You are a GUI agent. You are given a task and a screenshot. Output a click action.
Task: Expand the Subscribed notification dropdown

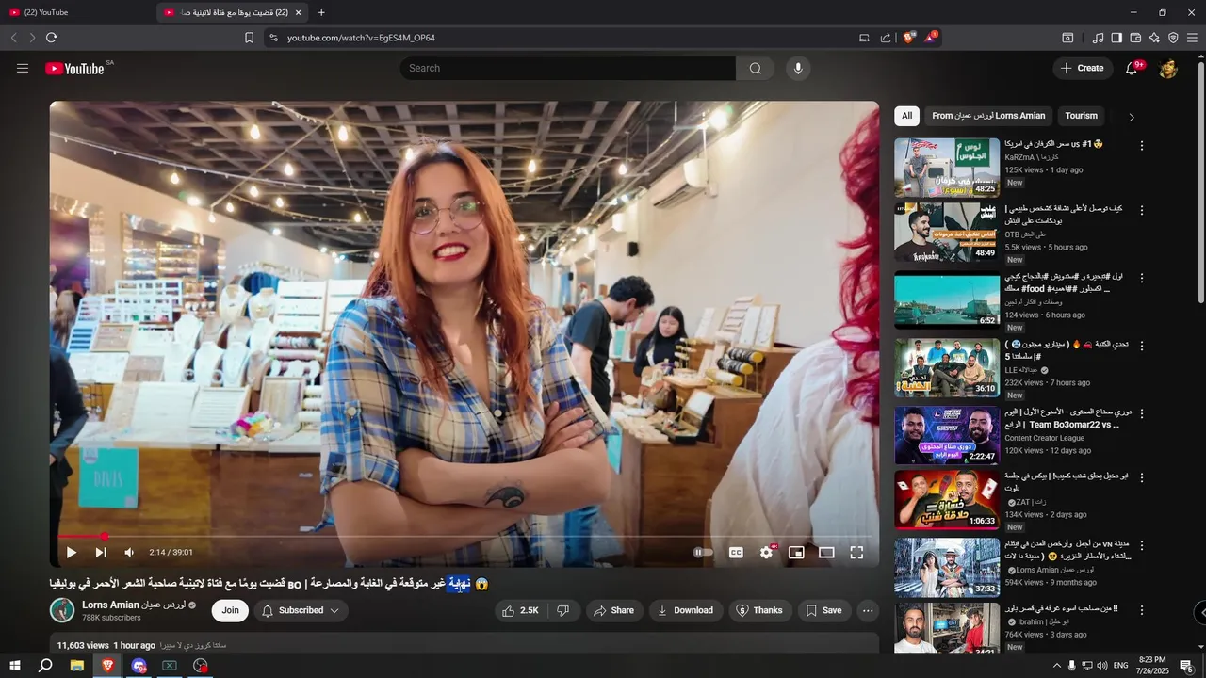point(301,610)
